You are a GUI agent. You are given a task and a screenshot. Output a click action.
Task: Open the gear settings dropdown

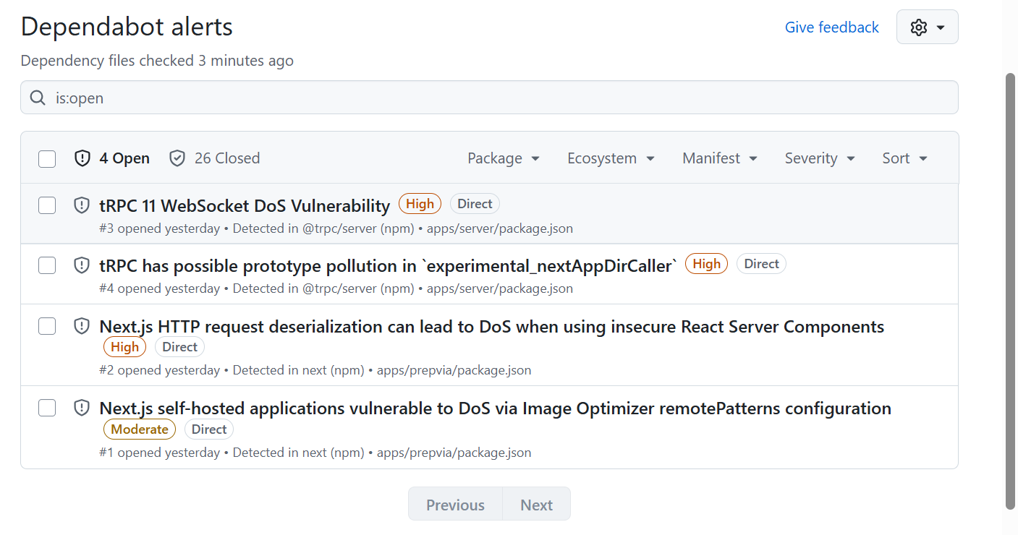click(x=927, y=27)
